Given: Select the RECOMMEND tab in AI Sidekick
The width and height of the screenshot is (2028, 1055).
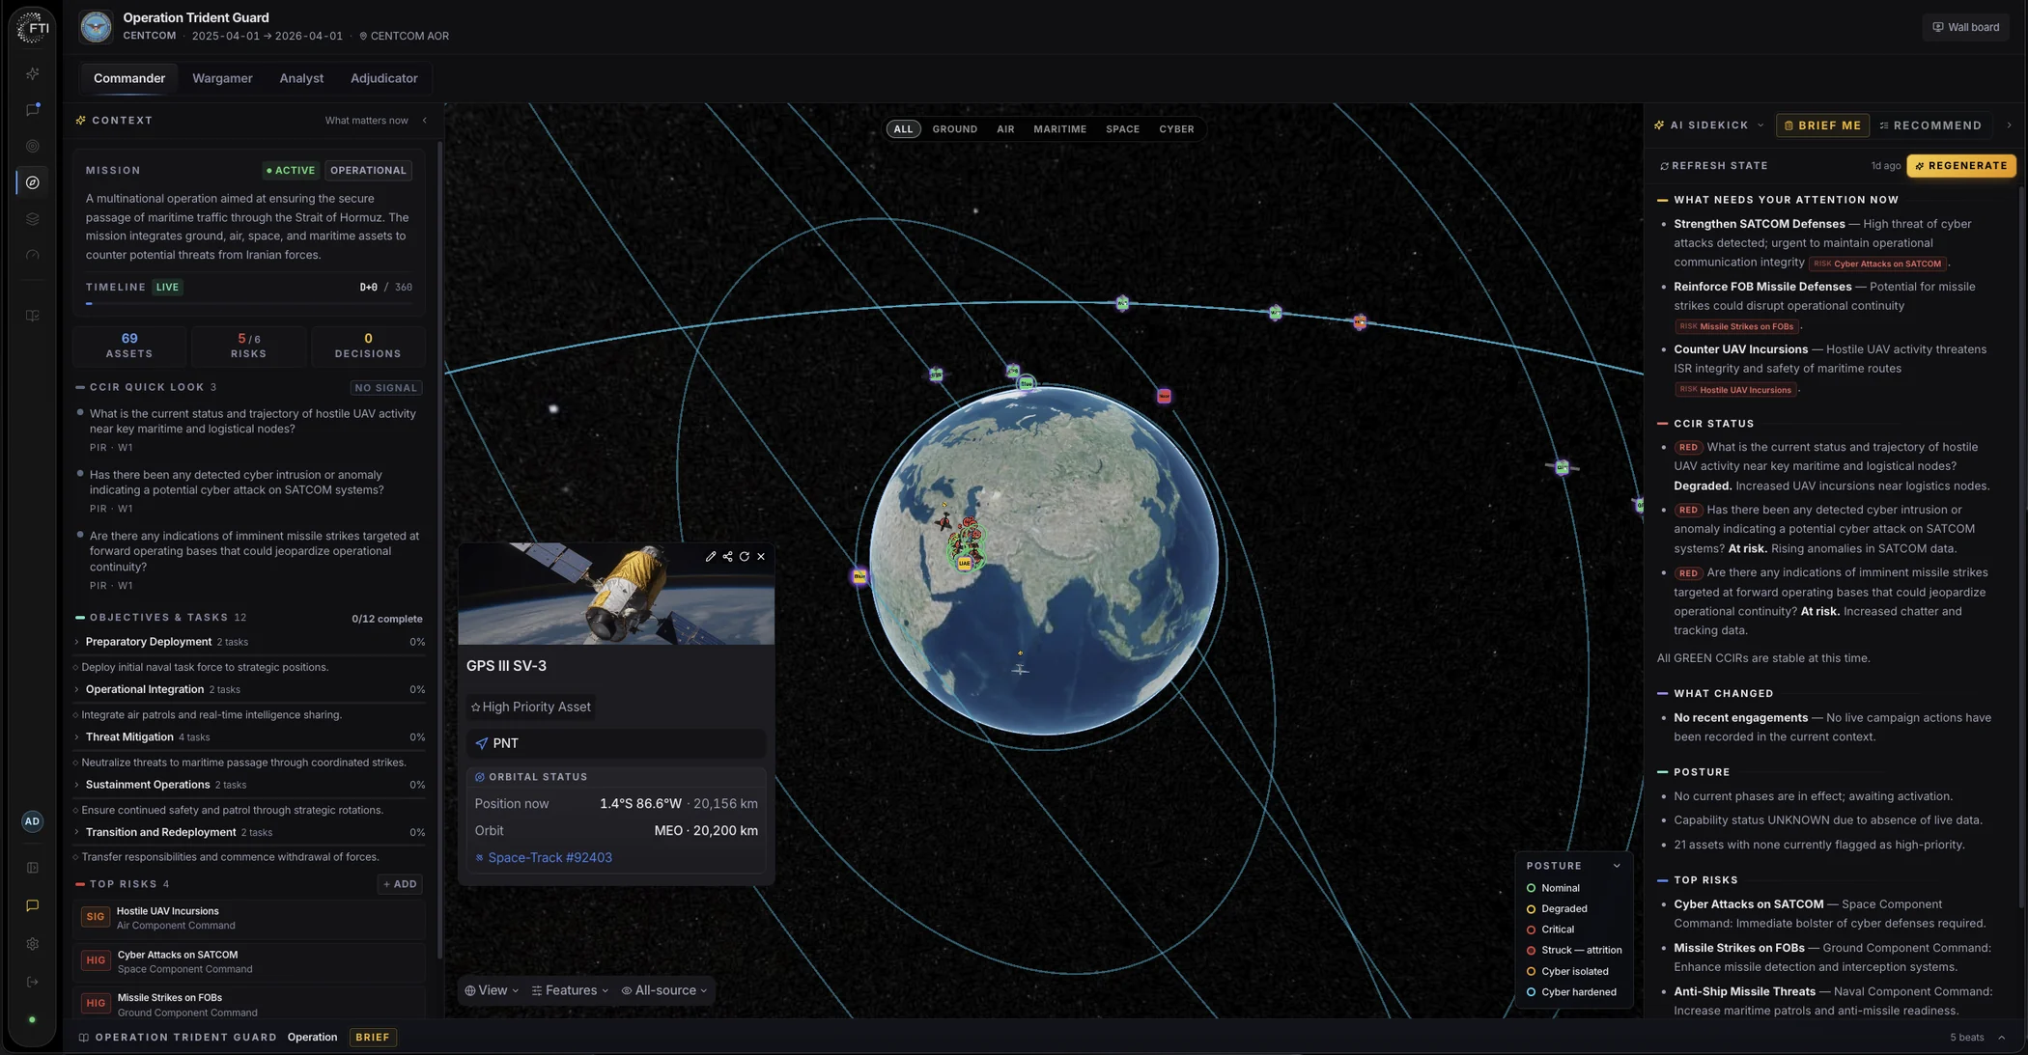Looking at the screenshot, I should pos(1931,125).
